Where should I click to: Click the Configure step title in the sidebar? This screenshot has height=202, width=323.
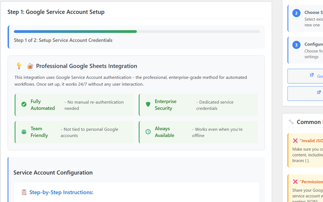coord(314,44)
